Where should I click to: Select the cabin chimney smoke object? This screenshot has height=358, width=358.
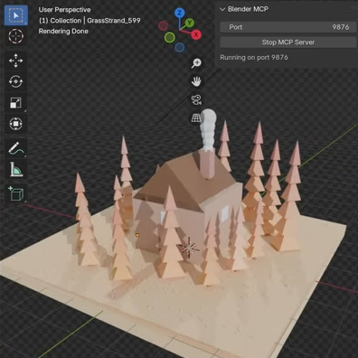click(209, 130)
